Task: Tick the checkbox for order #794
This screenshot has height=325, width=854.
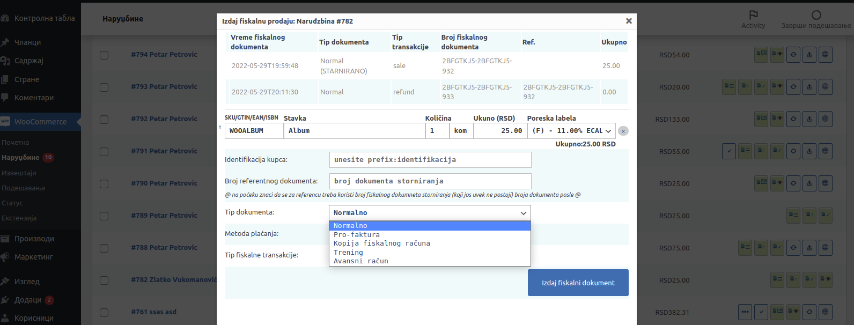Action: pos(104,55)
